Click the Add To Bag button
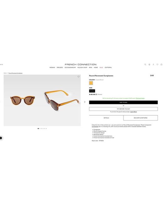Image resolution: width=163 pixels, height=204 pixels. tap(124, 102)
